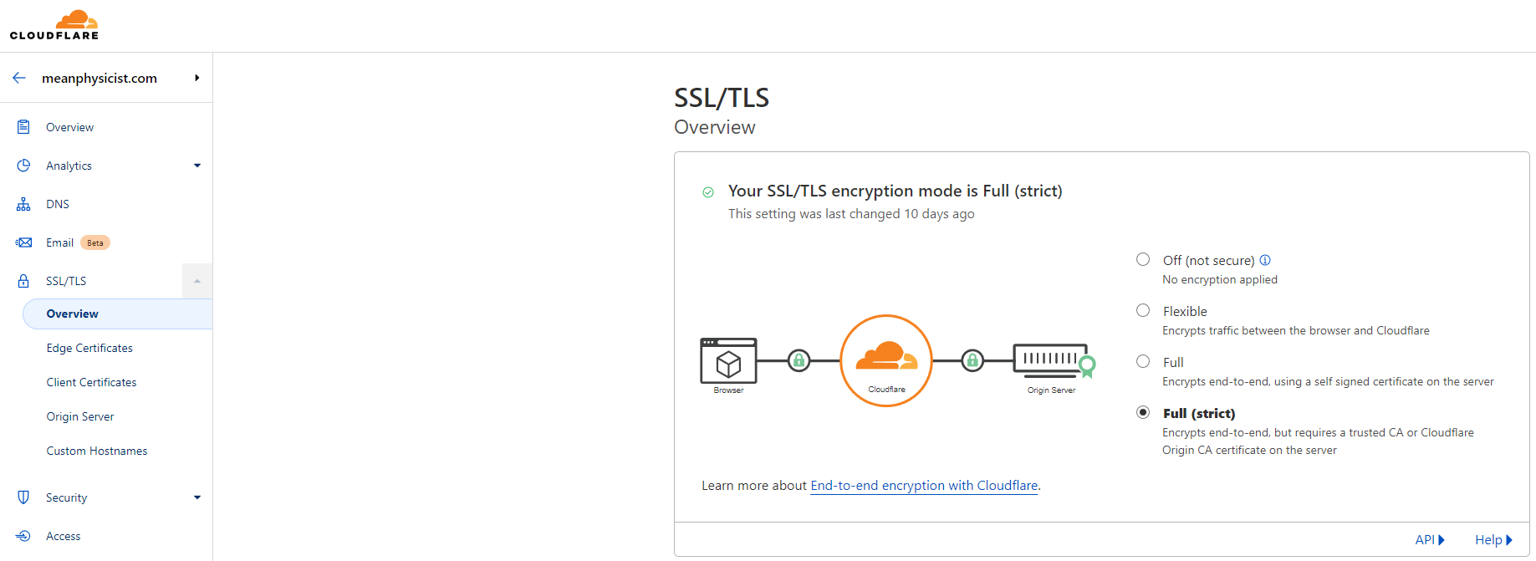Open End-to-end encryption with Cloudflare link

click(924, 486)
